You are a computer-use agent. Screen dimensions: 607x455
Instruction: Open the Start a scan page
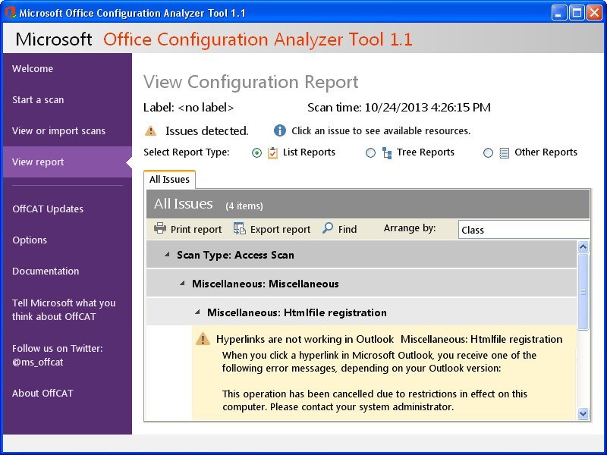coord(39,99)
